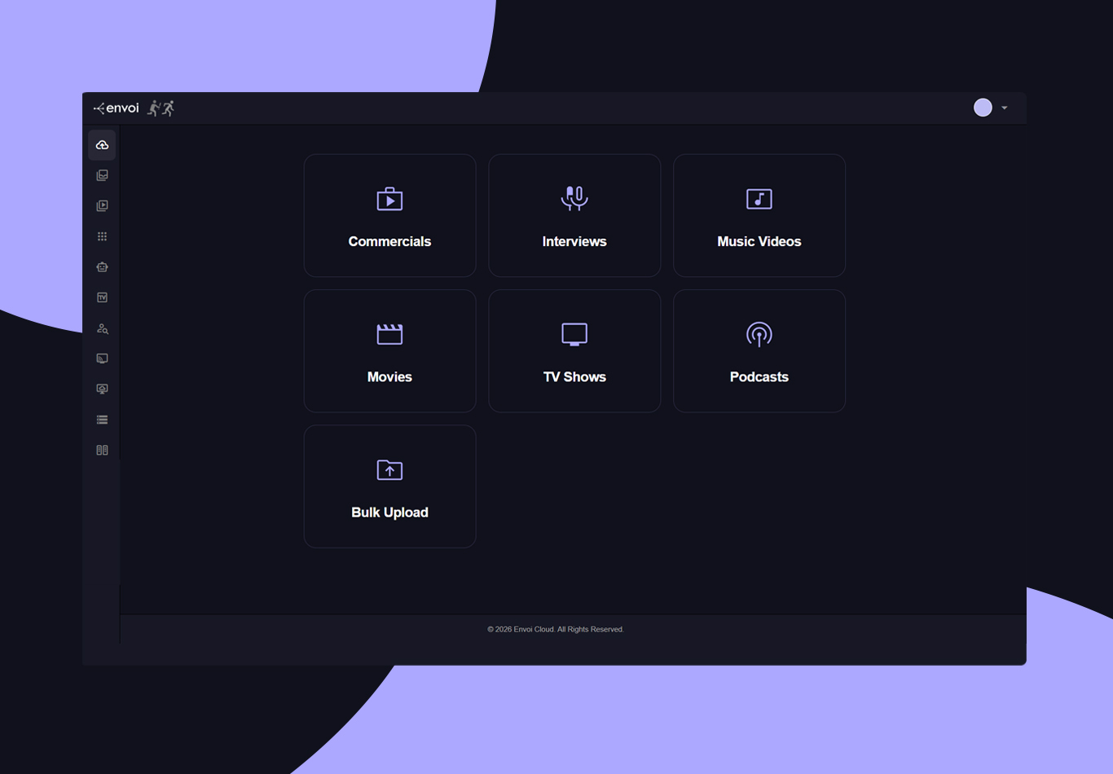This screenshot has height=774, width=1113.
Task: Select the Music Videos card
Action: [759, 216]
